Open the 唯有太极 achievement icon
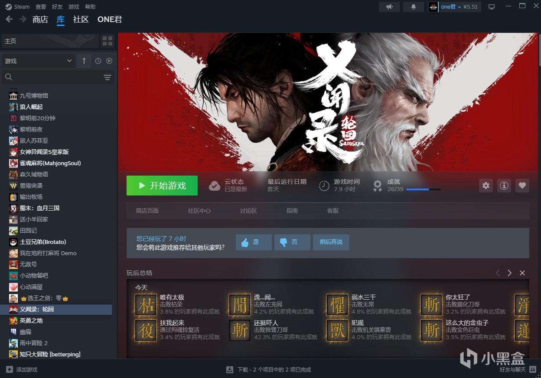 coord(146,305)
